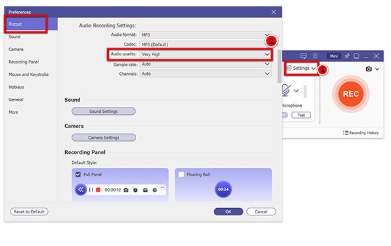The height and width of the screenshot is (246, 391).
Task: Click the Default Style label
Action: click(x=84, y=162)
